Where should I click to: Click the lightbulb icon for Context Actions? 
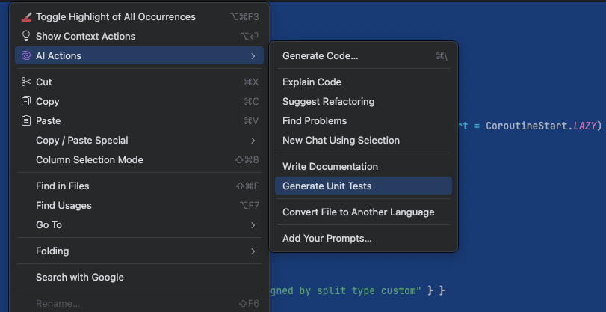point(26,36)
